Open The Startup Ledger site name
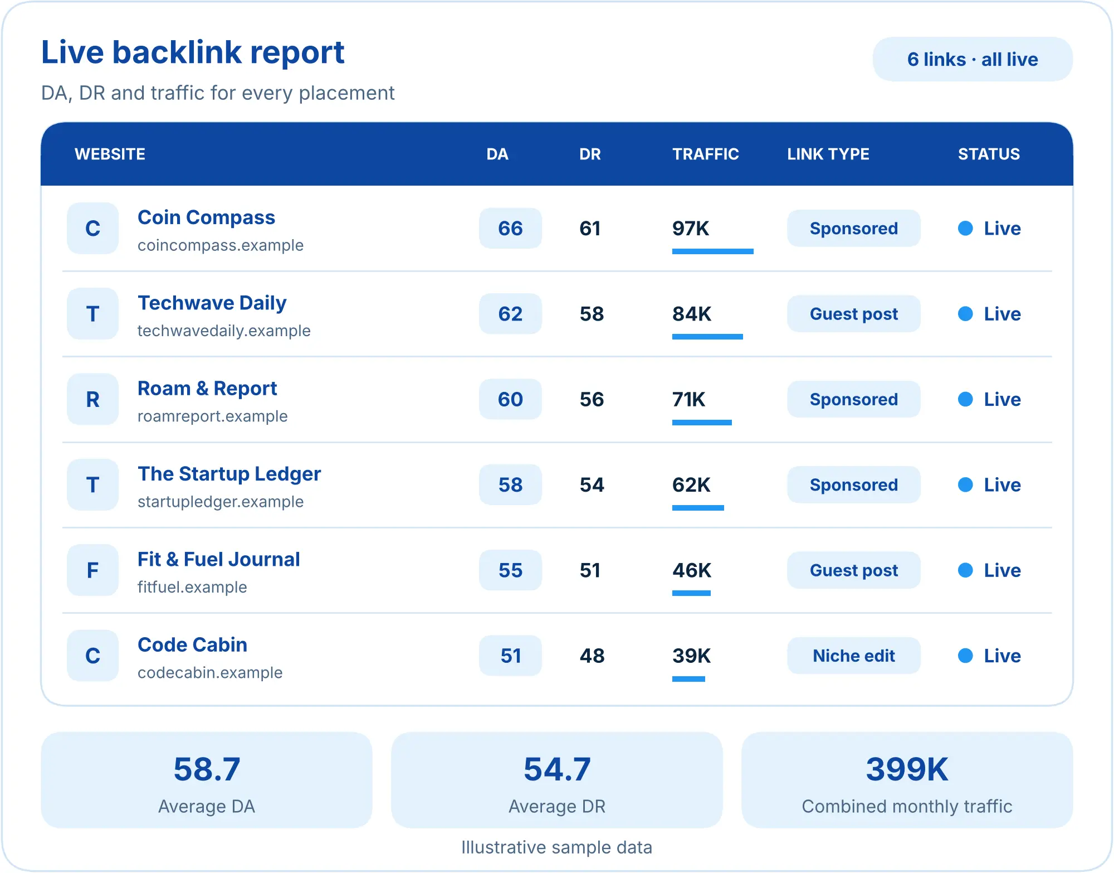 point(229,474)
